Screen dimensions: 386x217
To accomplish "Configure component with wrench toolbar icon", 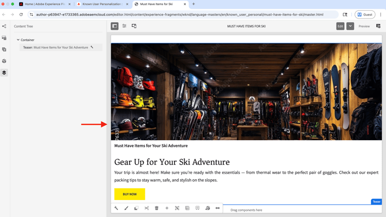I will pos(116,208).
